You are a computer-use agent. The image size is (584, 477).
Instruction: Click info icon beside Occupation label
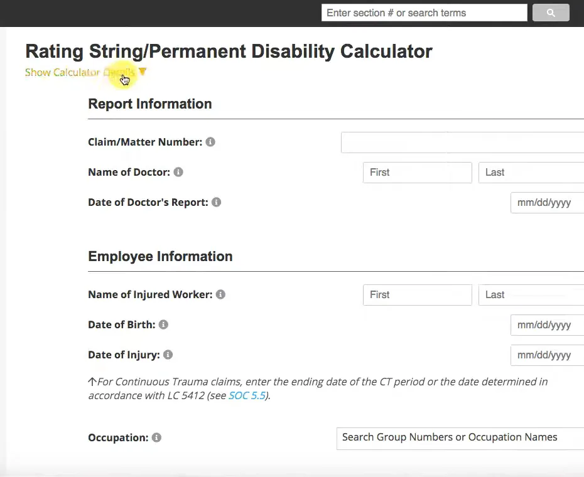tap(156, 437)
